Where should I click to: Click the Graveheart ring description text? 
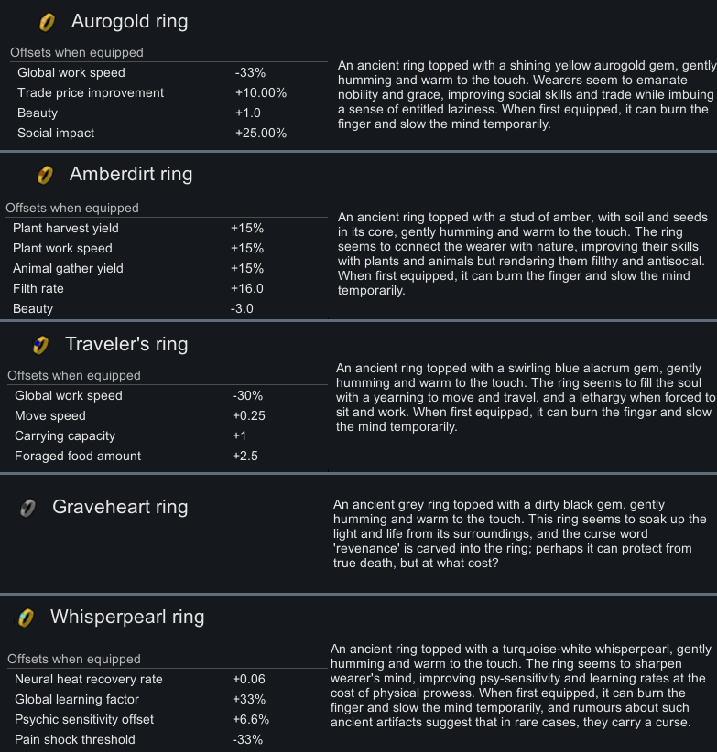(x=520, y=533)
